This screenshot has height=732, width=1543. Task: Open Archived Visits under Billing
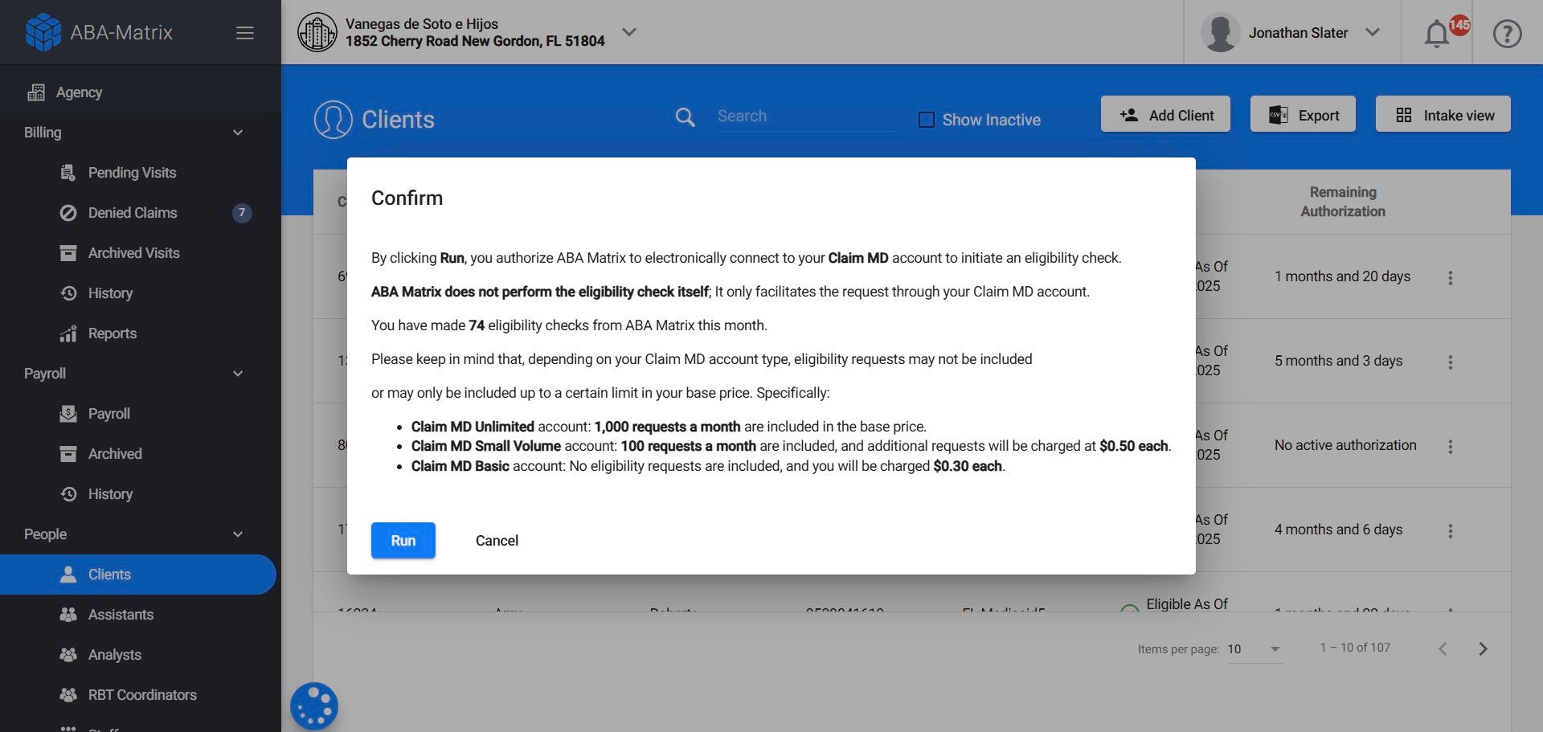[x=133, y=253]
